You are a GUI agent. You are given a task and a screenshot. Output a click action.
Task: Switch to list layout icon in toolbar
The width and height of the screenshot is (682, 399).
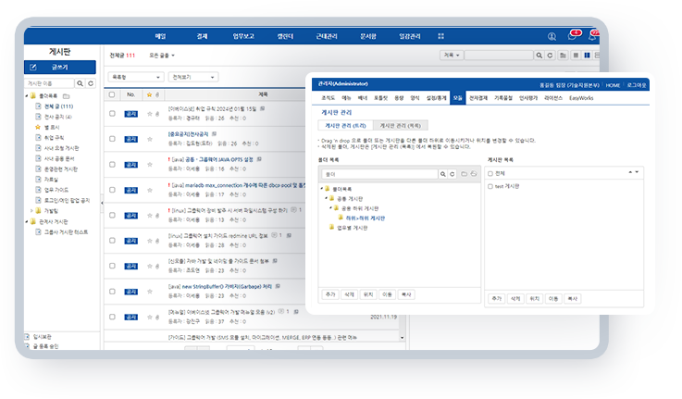(576, 56)
